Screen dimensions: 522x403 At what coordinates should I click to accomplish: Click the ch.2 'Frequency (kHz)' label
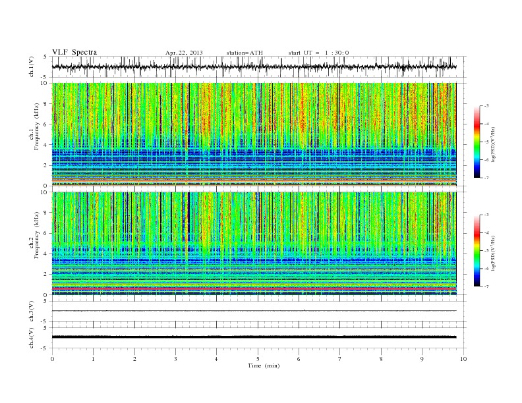37,235
